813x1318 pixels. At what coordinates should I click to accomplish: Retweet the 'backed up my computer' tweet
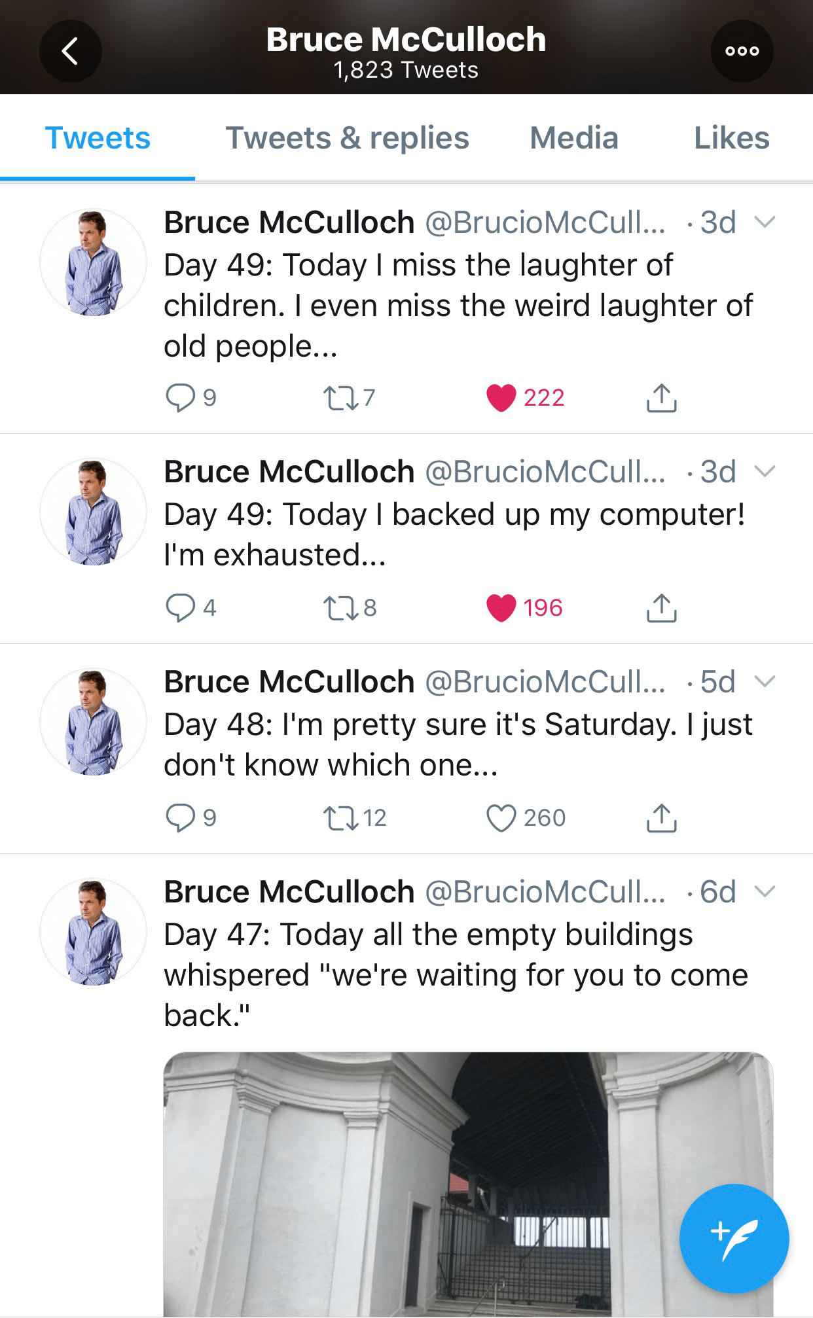(341, 608)
